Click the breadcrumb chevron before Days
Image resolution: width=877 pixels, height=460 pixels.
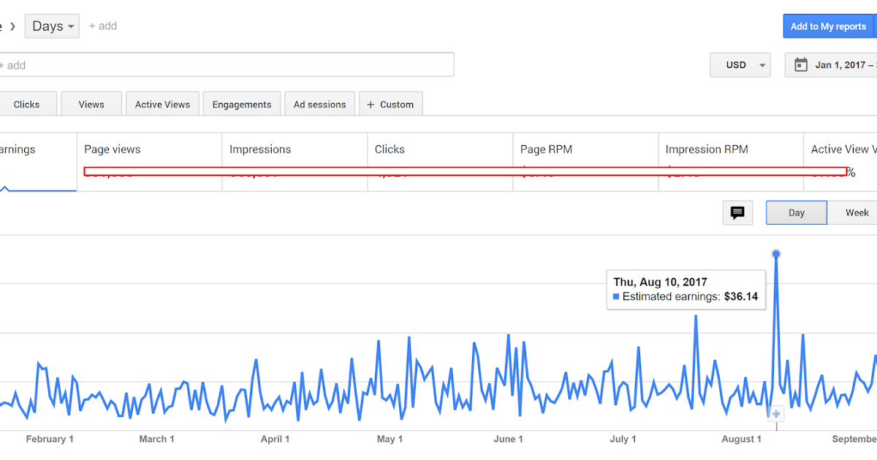tap(12, 26)
